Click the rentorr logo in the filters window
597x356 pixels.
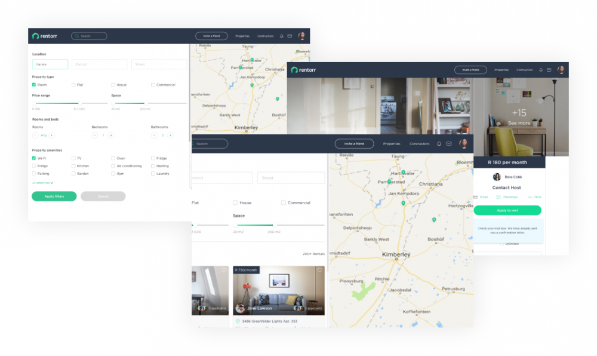coord(45,36)
